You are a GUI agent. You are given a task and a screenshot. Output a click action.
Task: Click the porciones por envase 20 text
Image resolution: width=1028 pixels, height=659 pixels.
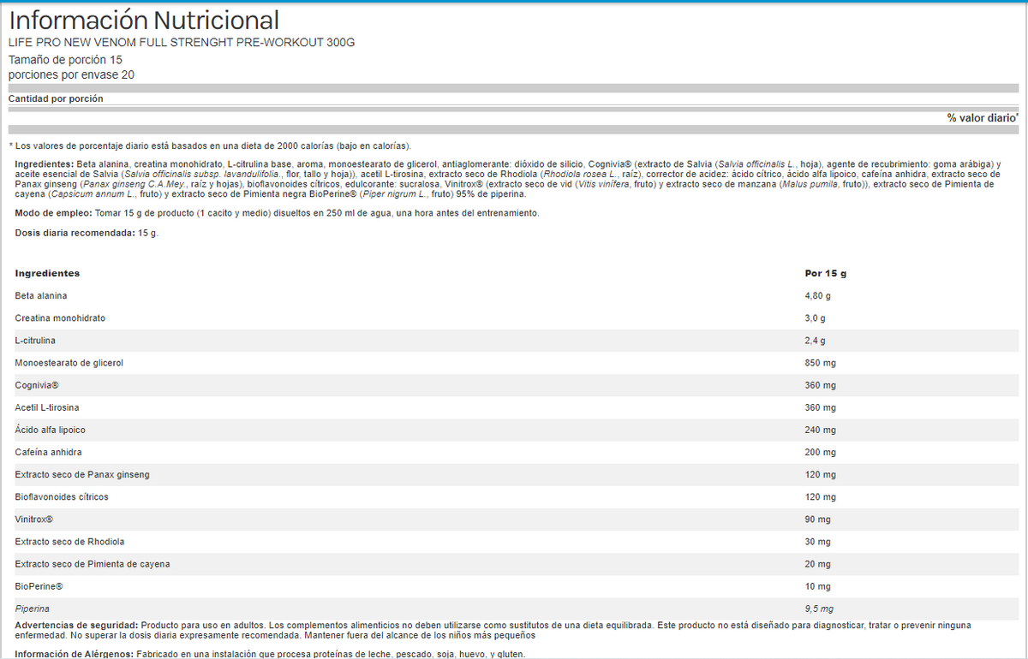click(71, 74)
